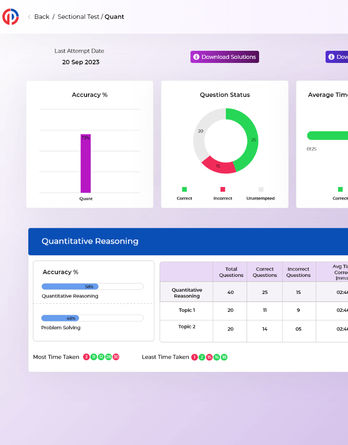348x445 pixels.
Task: Click Topic 1 incorrect questions value 9
Action: click(298, 310)
